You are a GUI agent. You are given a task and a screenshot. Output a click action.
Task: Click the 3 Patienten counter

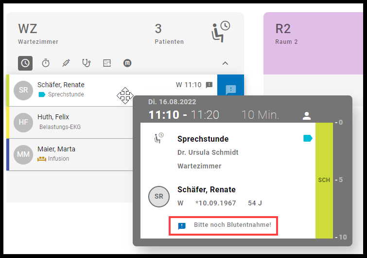[x=169, y=34]
